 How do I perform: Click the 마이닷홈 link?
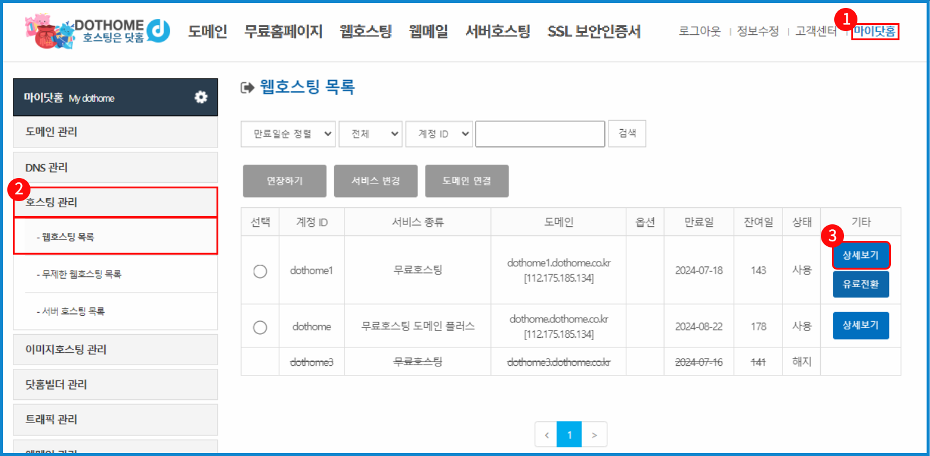tap(875, 31)
